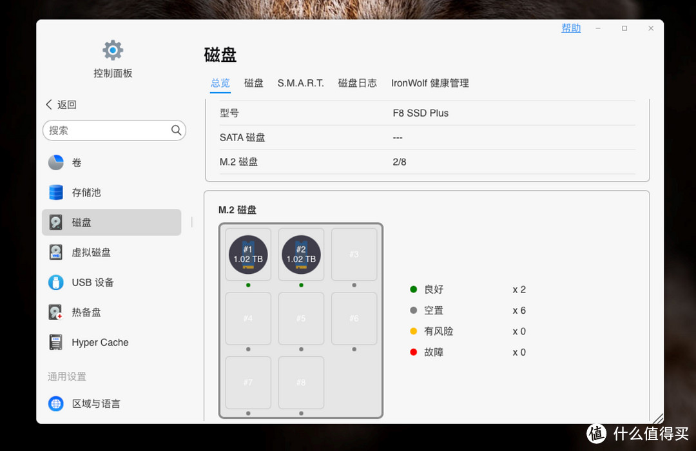Open the IronWolf 健康管理 tab
Image resolution: width=696 pixels, height=451 pixels.
[430, 83]
